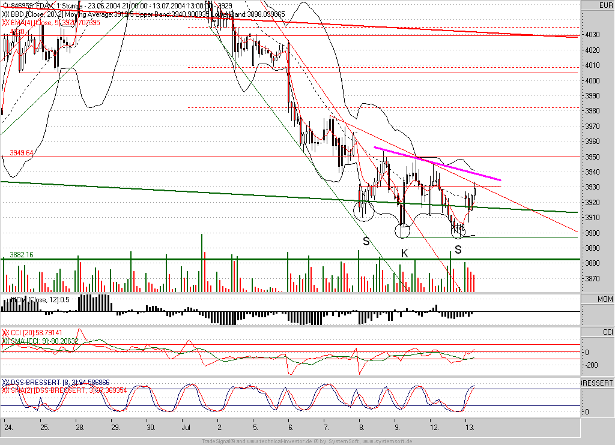Select the thick magenta trend line

[437, 163]
